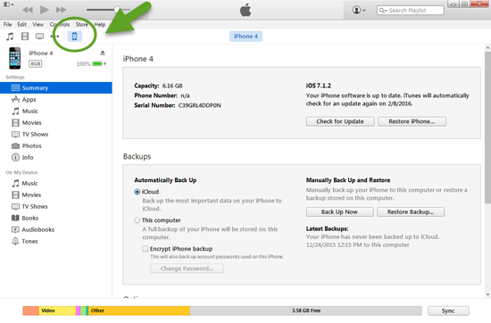The width and height of the screenshot is (491, 323).
Task: Open the Help menu
Action: [x=100, y=24]
